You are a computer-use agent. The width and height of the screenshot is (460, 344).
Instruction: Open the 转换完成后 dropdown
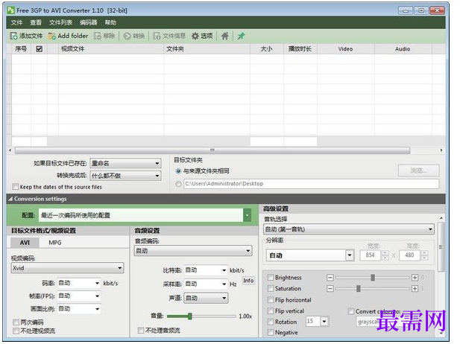click(125, 176)
